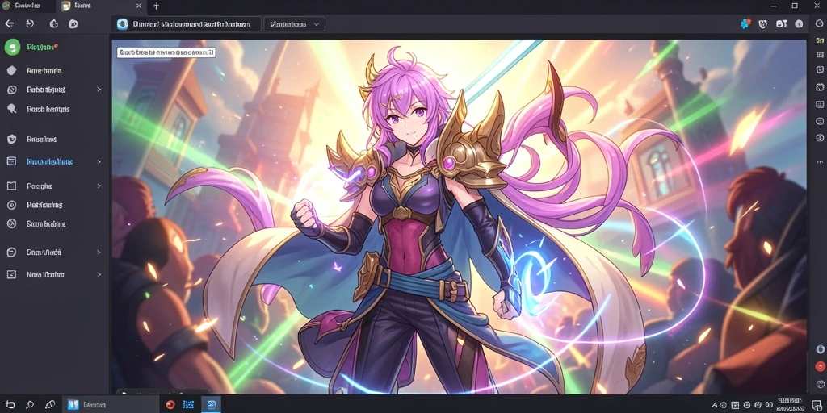Viewport: 827px width, 413px height.
Task: Open a new tab with the plus button
Action: coord(156,6)
